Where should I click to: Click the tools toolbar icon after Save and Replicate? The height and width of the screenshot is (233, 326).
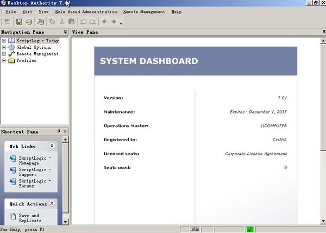pos(40,22)
